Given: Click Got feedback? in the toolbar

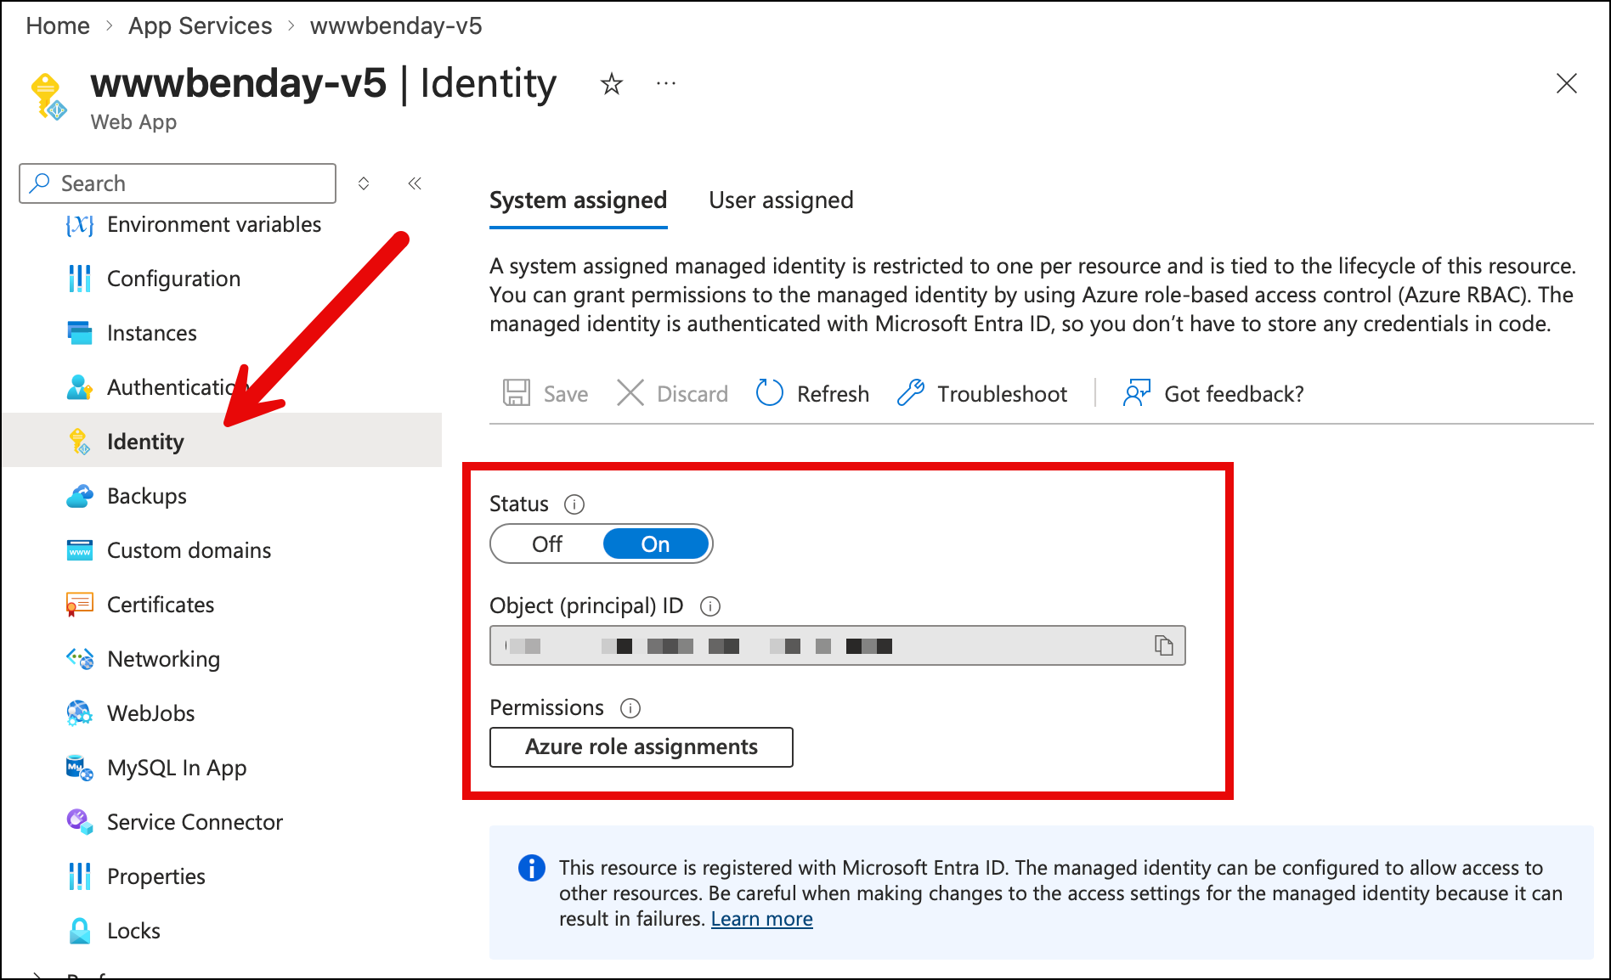Looking at the screenshot, I should tap(1213, 393).
